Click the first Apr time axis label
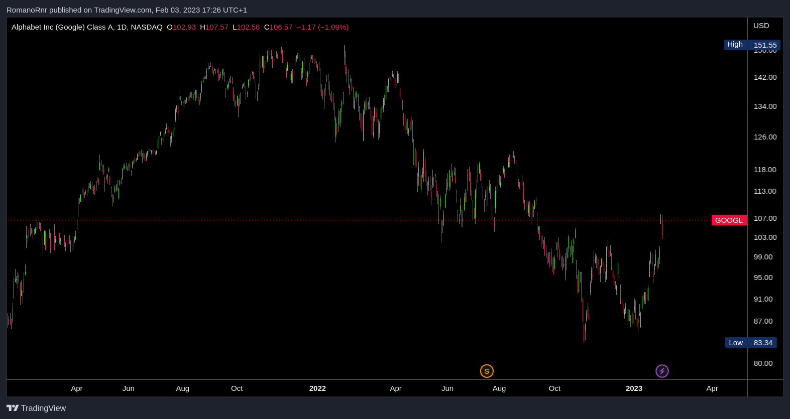Viewport: 790px width, 419px height. pos(76,388)
